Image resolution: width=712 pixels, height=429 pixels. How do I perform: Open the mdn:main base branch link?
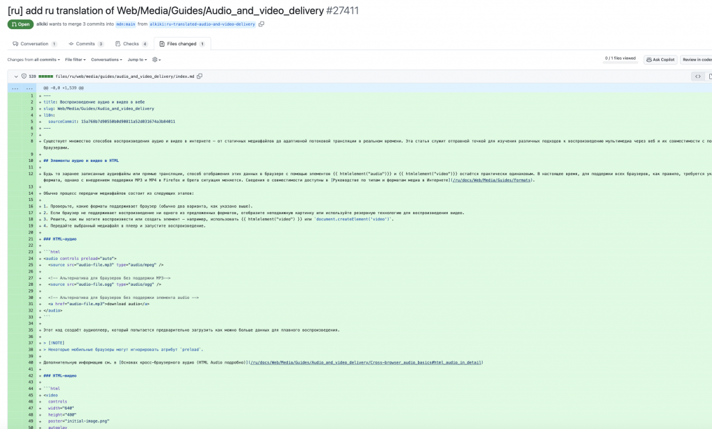pos(125,24)
